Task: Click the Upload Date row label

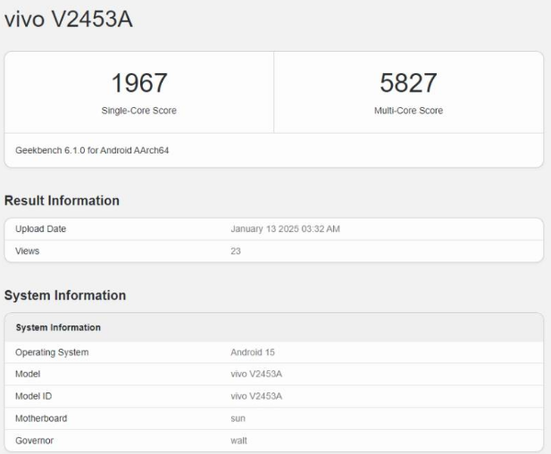Action: tap(41, 229)
